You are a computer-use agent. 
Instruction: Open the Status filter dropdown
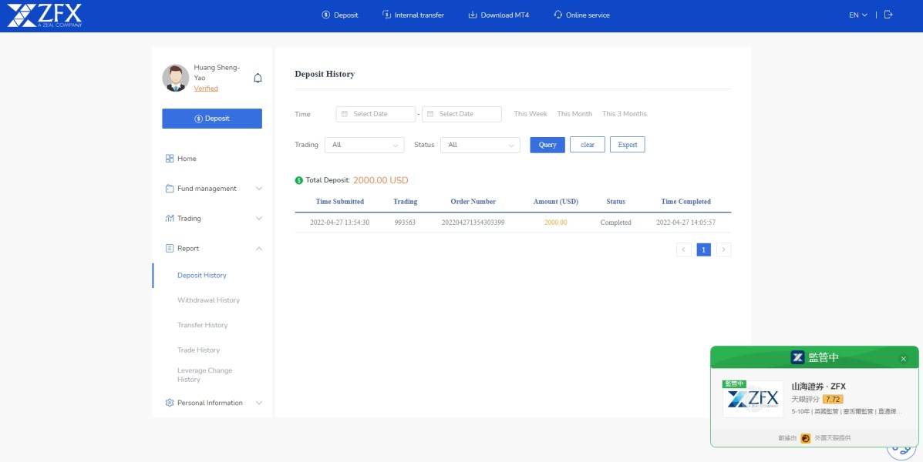point(480,145)
